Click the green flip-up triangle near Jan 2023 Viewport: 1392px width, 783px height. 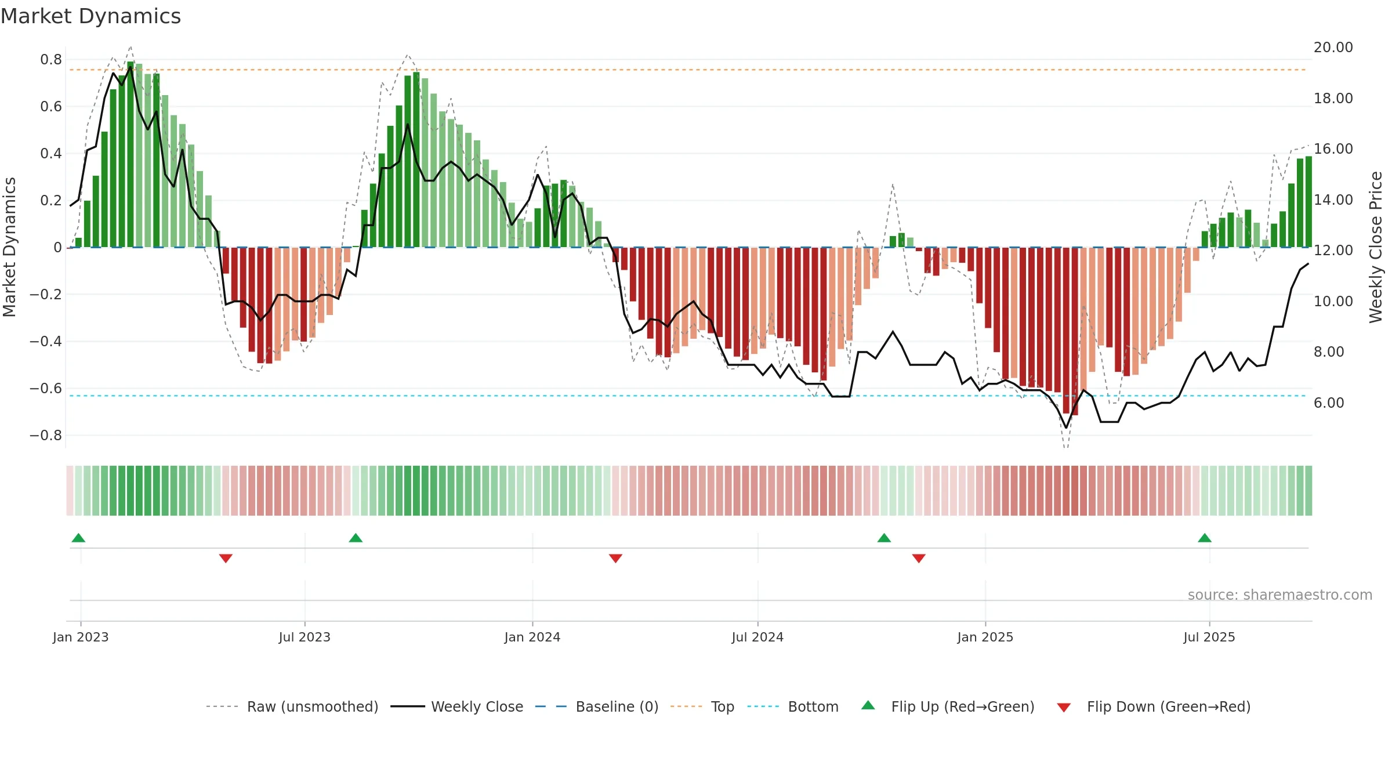click(x=78, y=538)
